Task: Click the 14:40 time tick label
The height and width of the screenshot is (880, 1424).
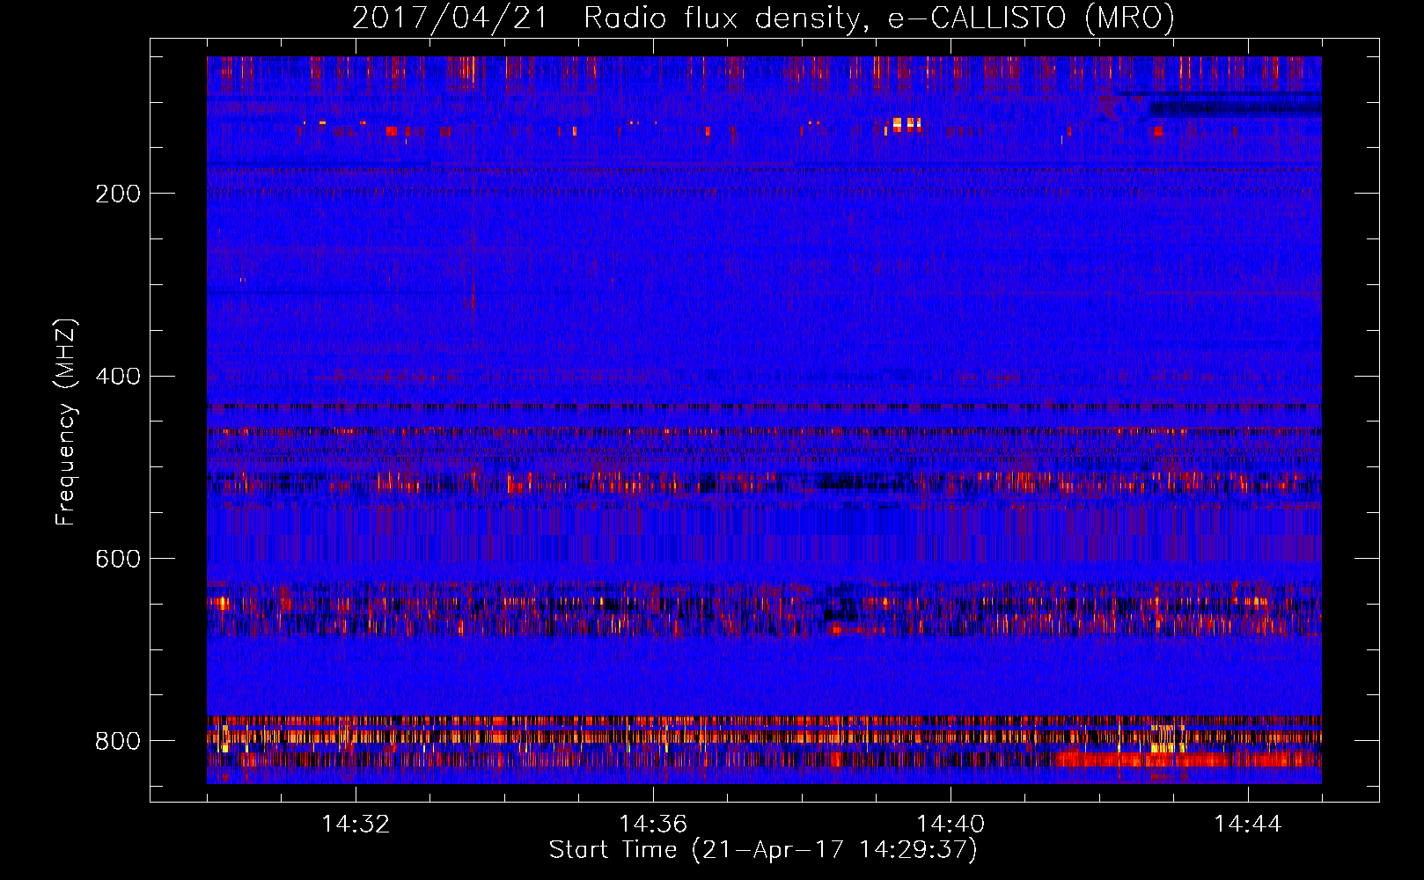Action: pos(951,825)
